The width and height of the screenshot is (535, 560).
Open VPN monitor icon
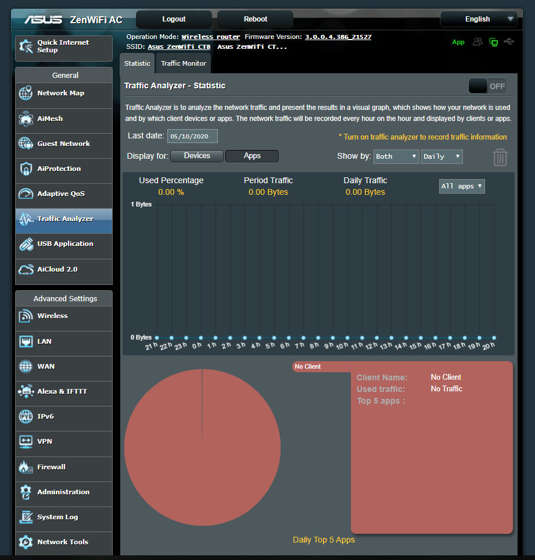26,442
